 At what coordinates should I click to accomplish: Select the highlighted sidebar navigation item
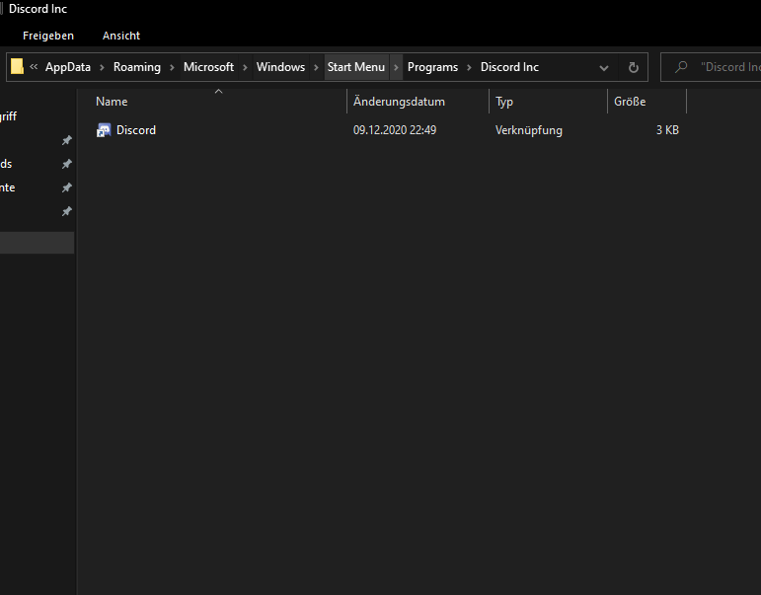click(x=37, y=243)
